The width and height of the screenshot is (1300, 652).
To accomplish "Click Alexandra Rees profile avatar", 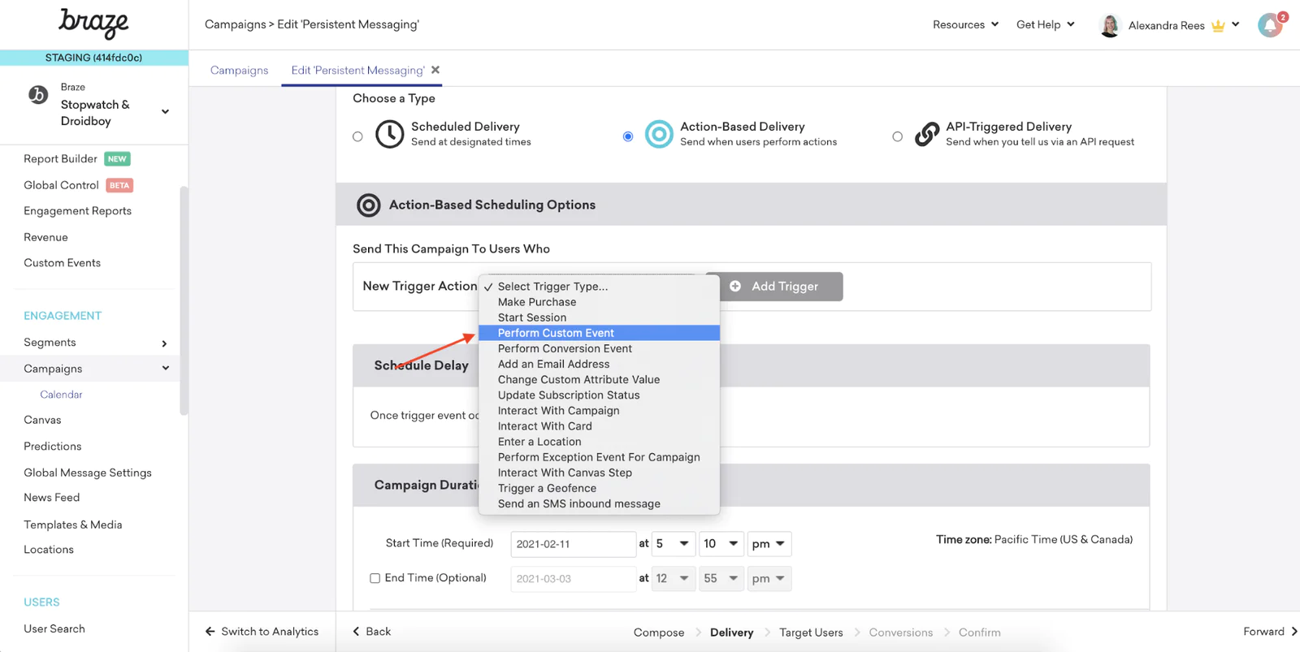I will [x=1109, y=25].
